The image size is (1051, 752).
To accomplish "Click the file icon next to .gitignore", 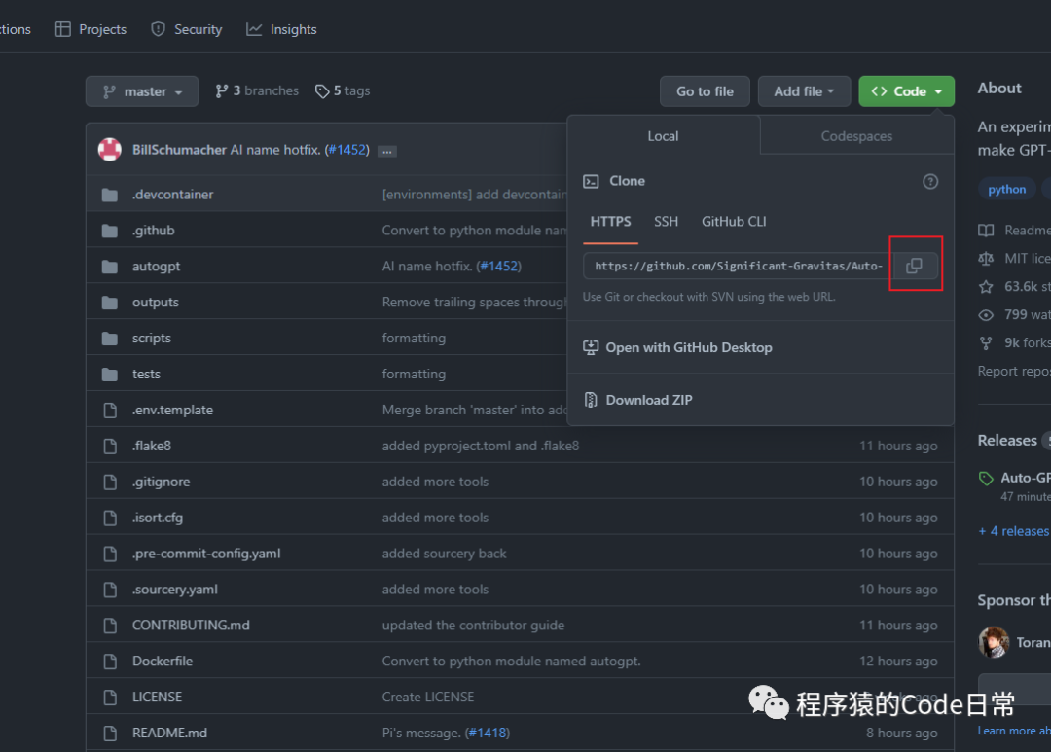I will [110, 482].
